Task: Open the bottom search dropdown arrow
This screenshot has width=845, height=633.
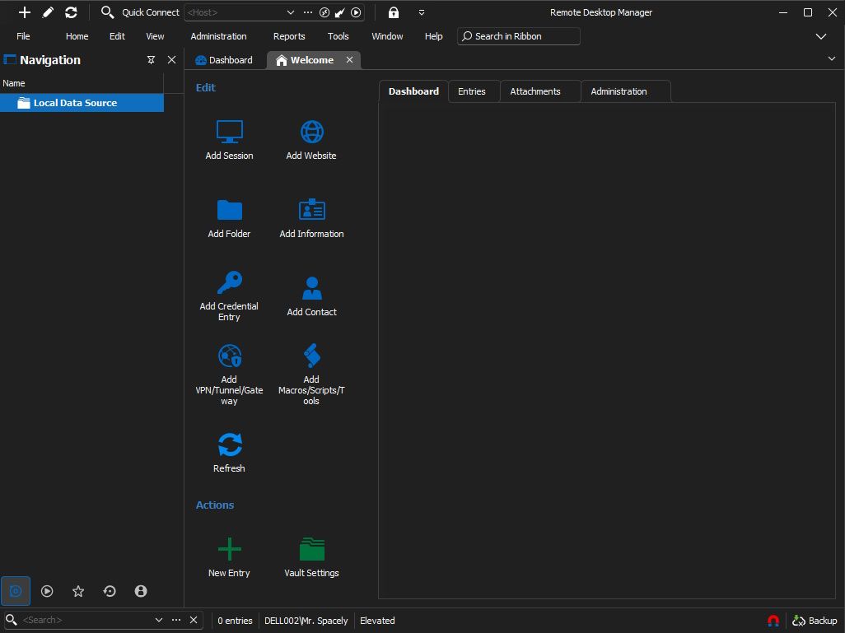Action: (x=159, y=620)
